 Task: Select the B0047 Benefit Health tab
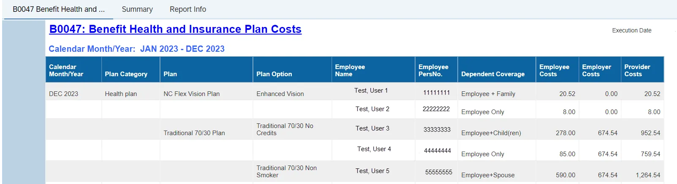(x=59, y=9)
